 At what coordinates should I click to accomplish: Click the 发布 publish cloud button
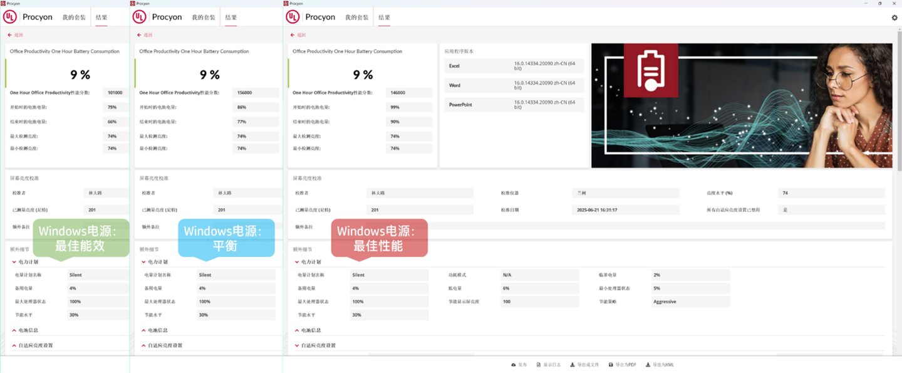(519, 365)
